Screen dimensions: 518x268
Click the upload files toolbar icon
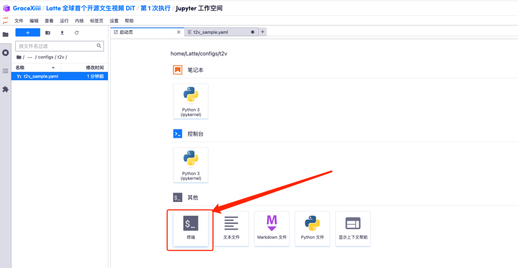pyautogui.click(x=62, y=33)
